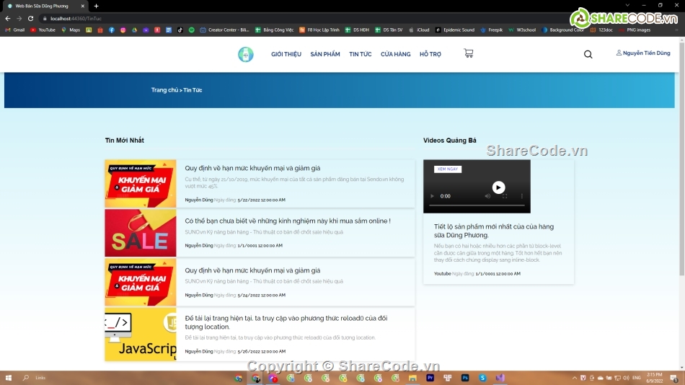Click the round site logo
Image resolution: width=685 pixels, height=385 pixels.
click(x=245, y=54)
